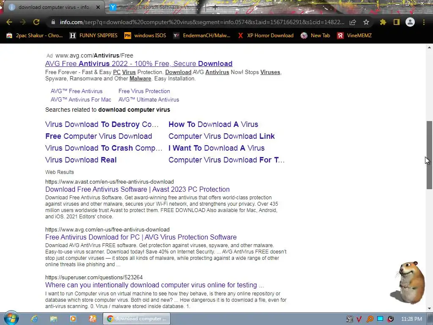Go back to the previous page
433x325 pixels.
tap(9, 22)
